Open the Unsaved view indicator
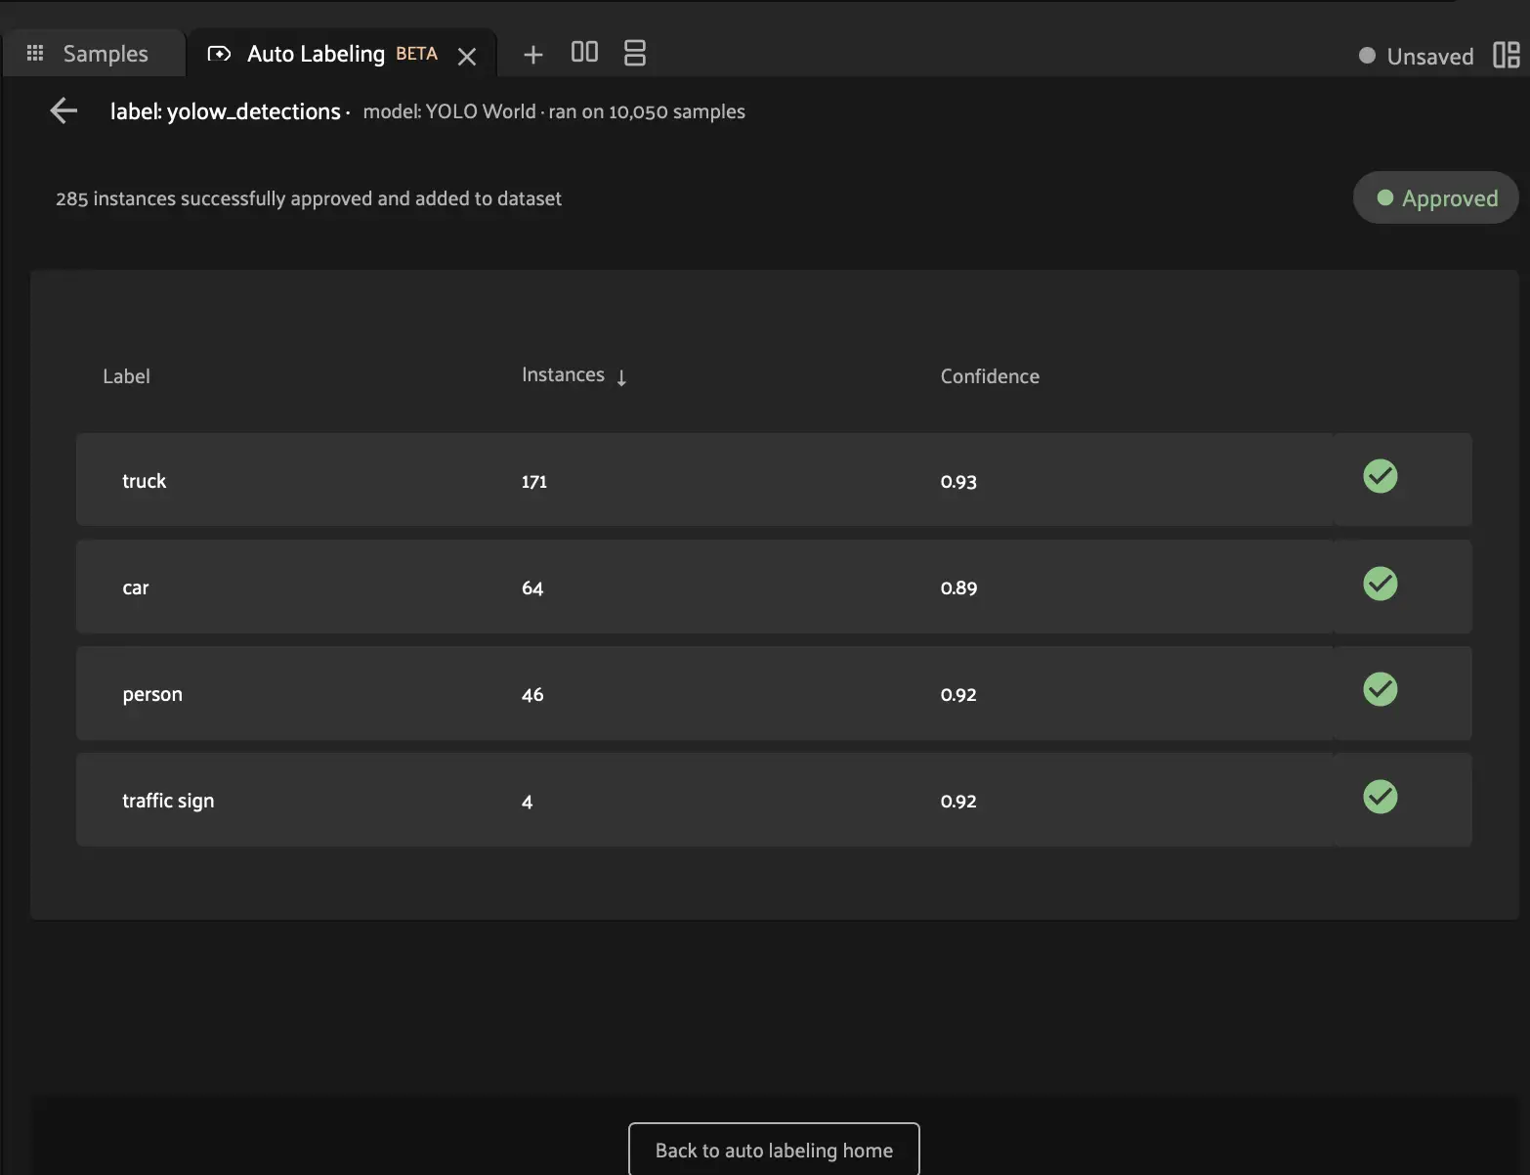This screenshot has width=1530, height=1175. click(1416, 57)
